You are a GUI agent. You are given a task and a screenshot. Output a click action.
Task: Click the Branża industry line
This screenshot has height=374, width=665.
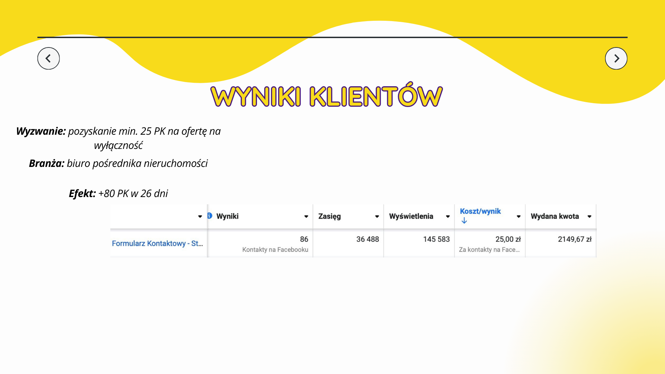pos(118,163)
